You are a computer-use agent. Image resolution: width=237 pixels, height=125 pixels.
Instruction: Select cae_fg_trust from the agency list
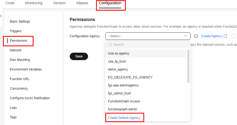pos(146,61)
